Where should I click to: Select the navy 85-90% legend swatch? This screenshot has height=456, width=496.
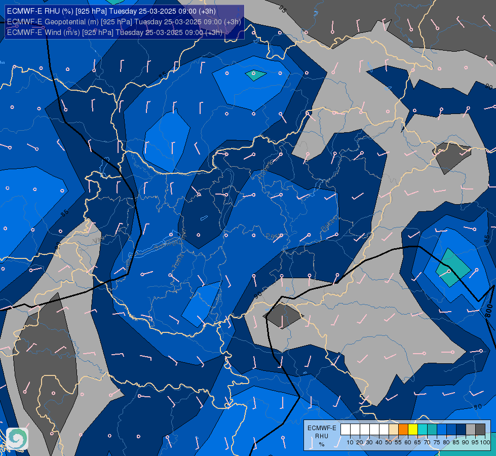point(461,430)
